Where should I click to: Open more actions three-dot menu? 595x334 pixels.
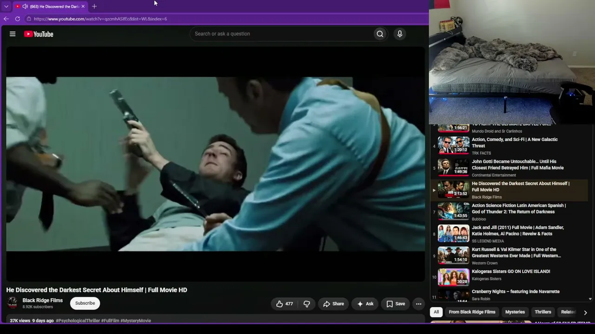pyautogui.click(x=418, y=304)
